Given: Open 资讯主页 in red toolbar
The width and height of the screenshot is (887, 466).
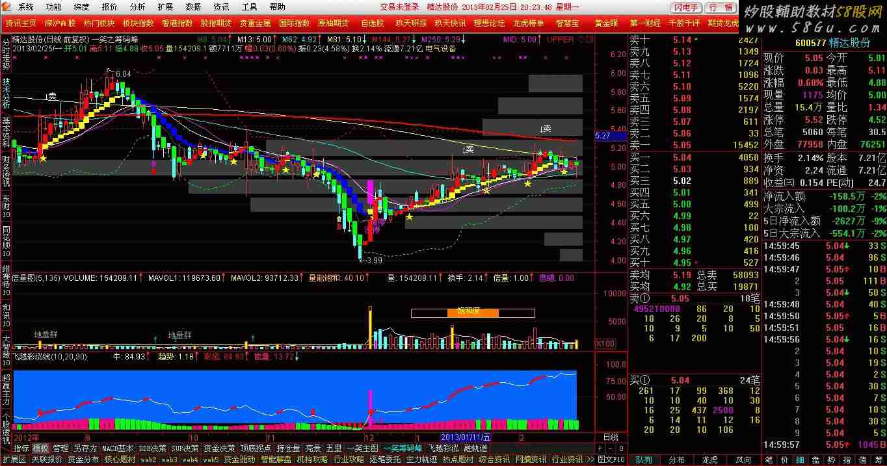Looking at the screenshot, I should point(21,23).
